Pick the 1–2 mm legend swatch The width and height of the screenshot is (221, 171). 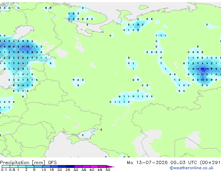[22, 166]
